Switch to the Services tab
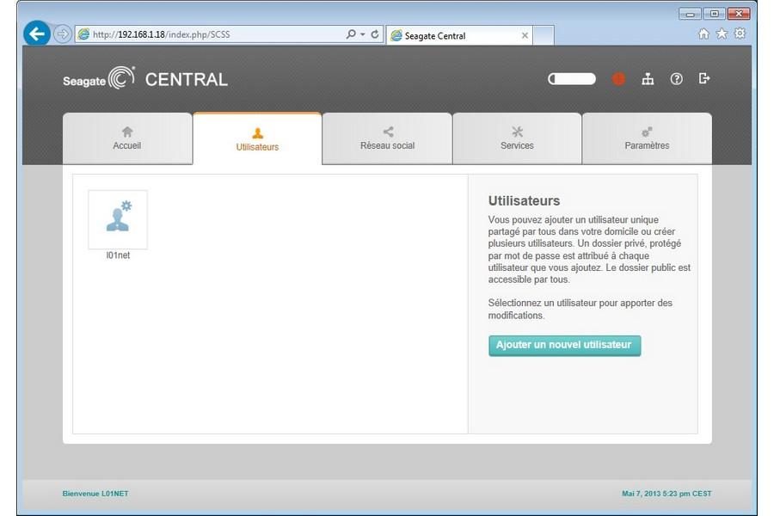 [517, 138]
